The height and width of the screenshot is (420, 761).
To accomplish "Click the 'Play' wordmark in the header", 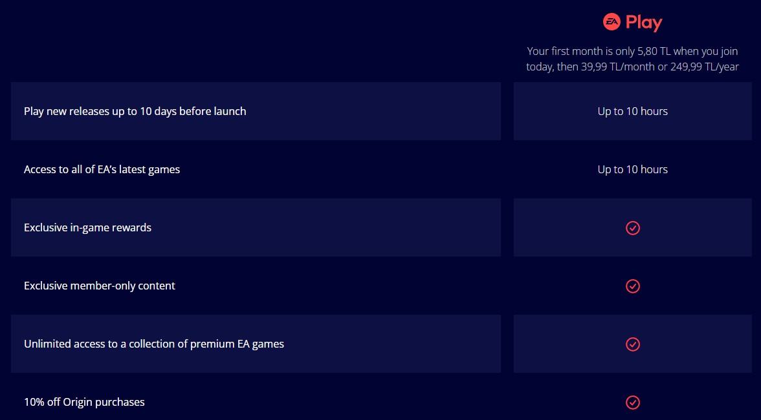I will (x=643, y=23).
